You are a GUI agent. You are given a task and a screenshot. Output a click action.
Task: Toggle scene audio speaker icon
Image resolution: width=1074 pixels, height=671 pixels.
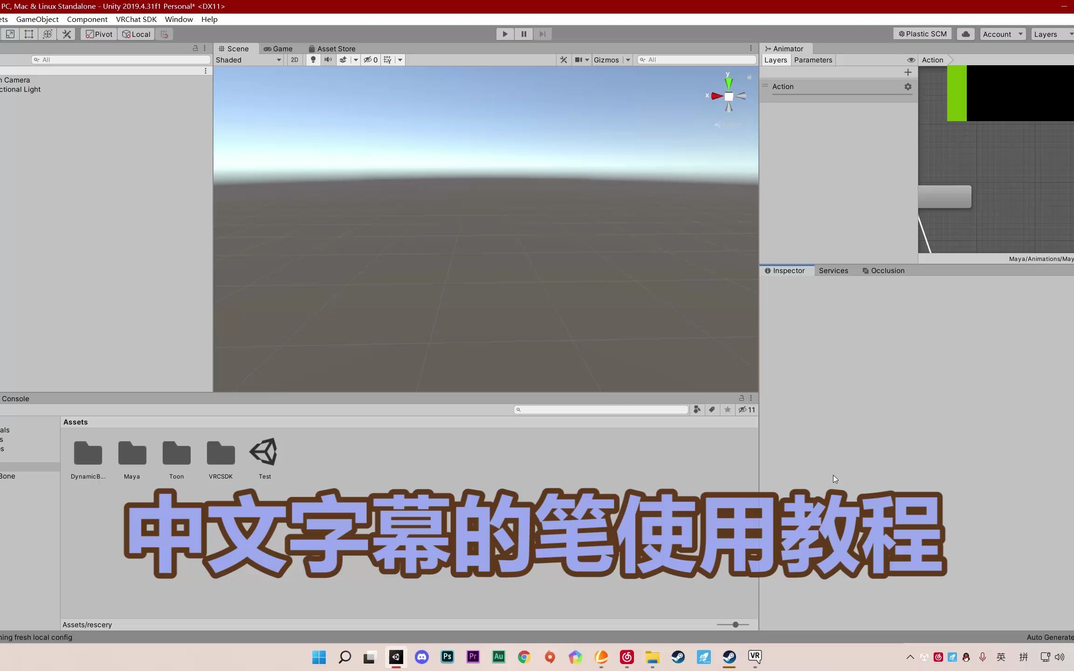coord(328,60)
